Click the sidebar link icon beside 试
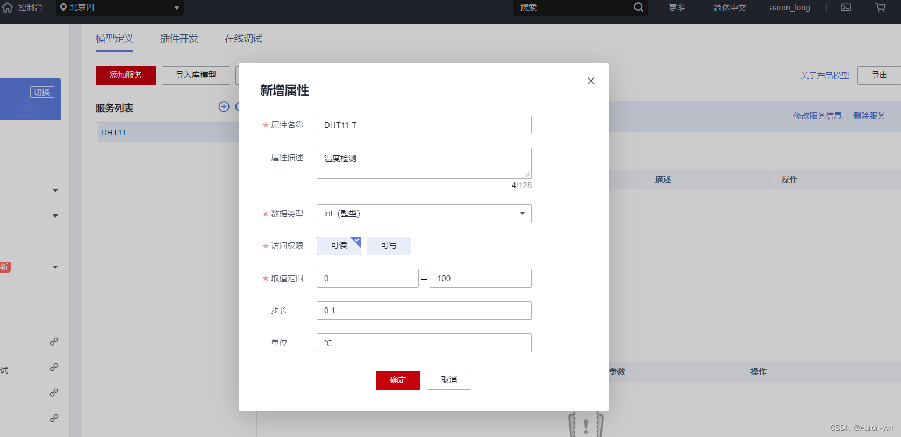 (54, 367)
